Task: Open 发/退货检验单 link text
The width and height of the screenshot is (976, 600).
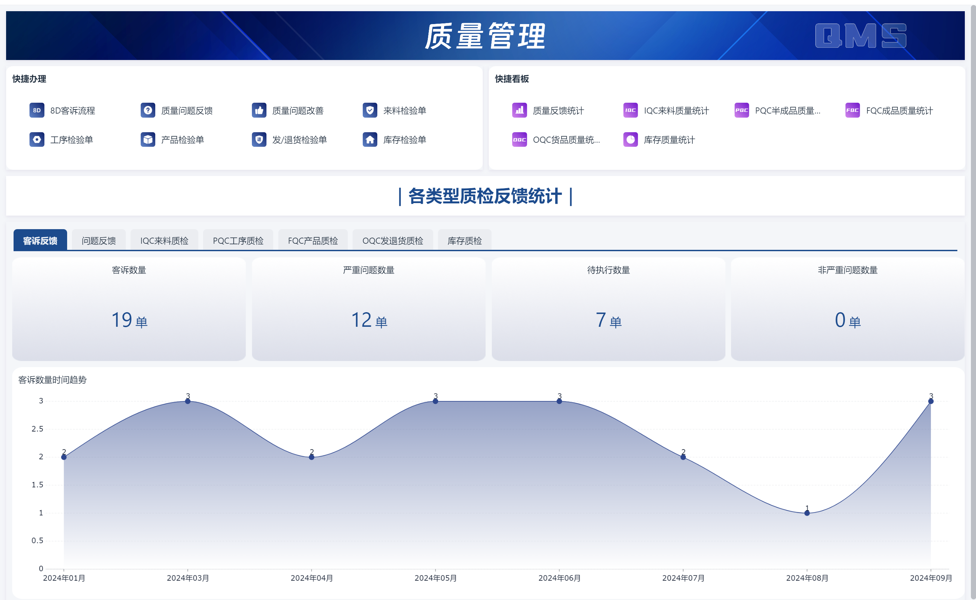Action: point(300,140)
